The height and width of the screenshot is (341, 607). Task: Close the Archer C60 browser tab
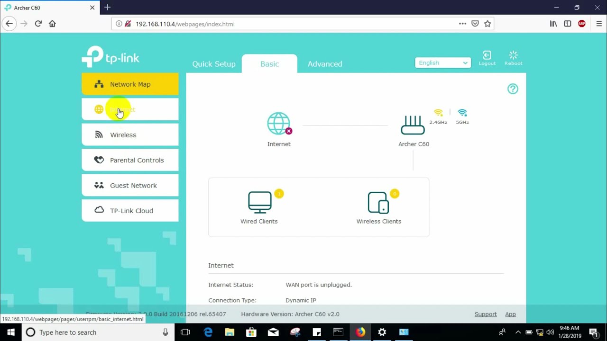(x=92, y=8)
